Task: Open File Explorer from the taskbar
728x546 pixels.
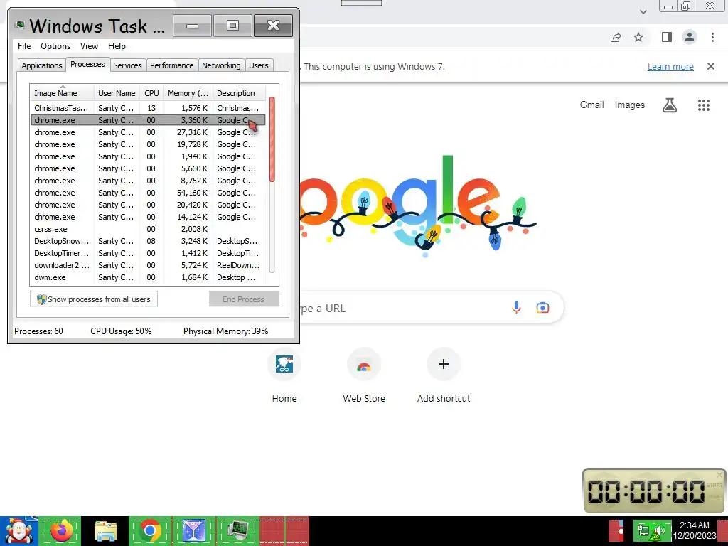Action: [106, 531]
